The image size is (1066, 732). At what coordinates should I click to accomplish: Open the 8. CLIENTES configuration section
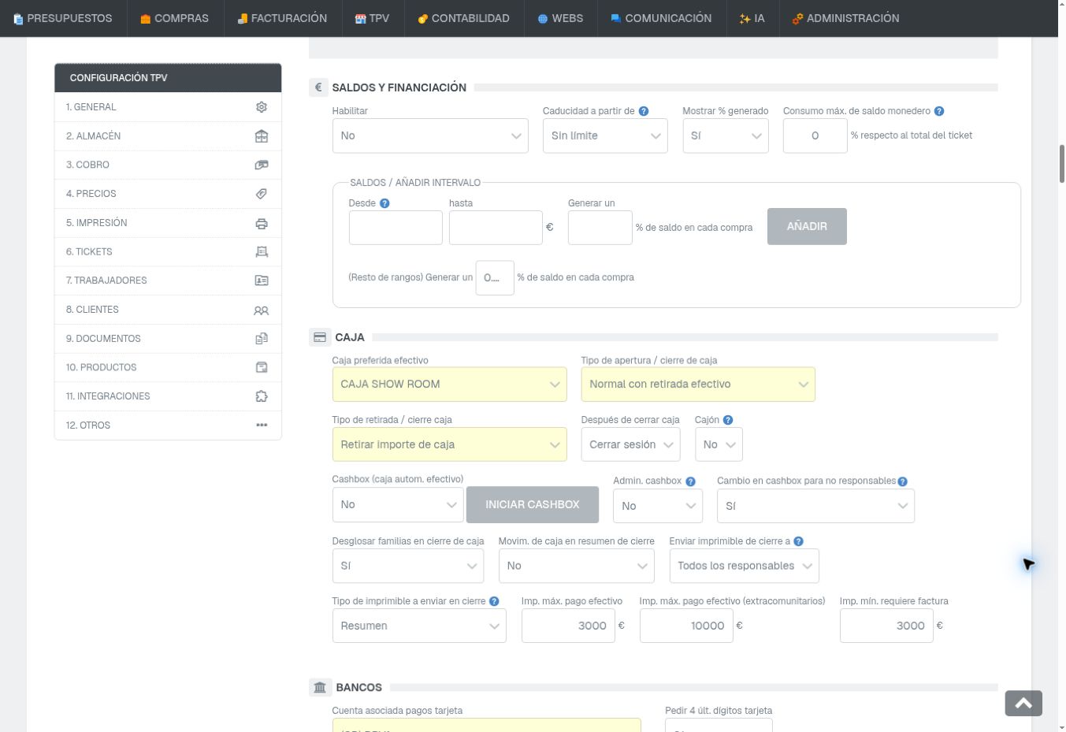[x=168, y=310]
